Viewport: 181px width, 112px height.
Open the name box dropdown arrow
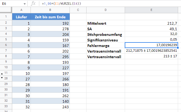25,4
